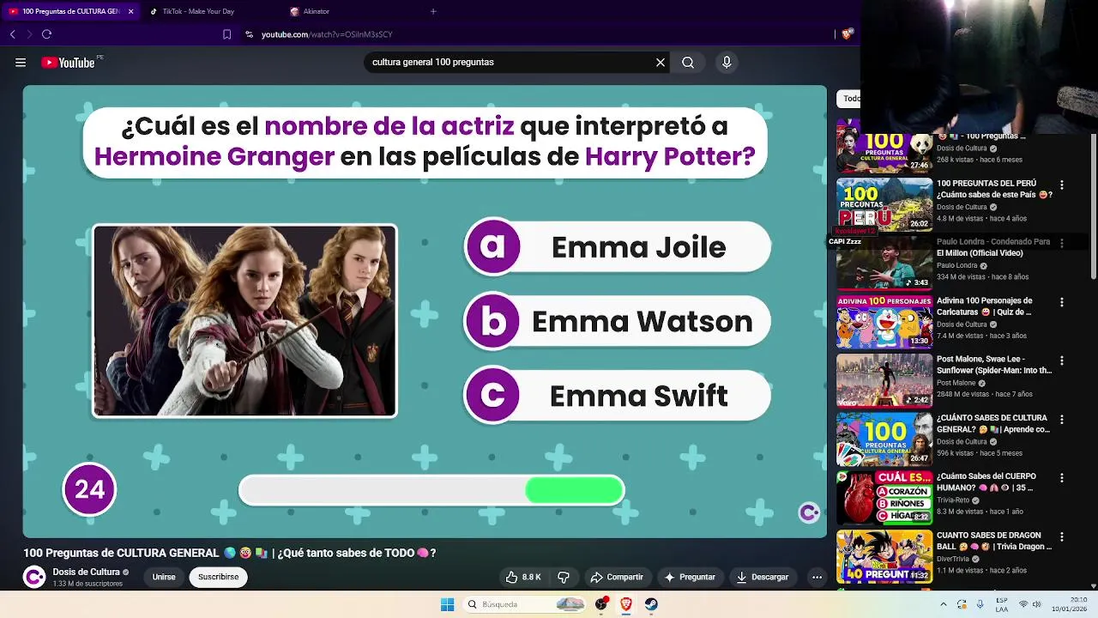Open the Brave Shields lion icon

pyautogui.click(x=847, y=34)
